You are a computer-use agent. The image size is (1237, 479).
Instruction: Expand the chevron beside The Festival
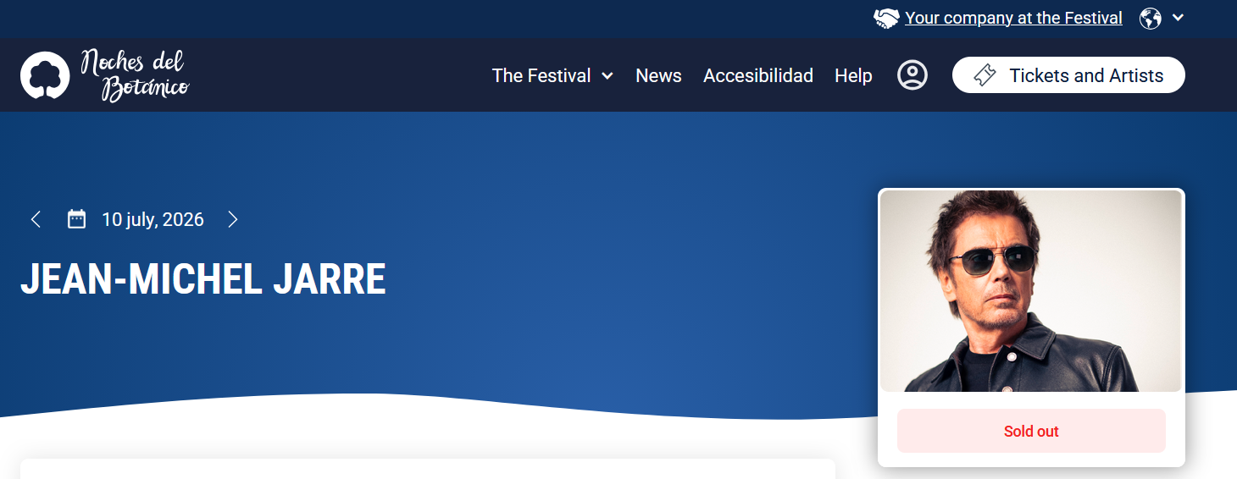click(607, 76)
